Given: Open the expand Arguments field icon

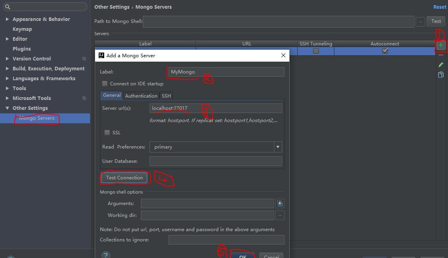Looking at the screenshot, I should click(x=279, y=203).
